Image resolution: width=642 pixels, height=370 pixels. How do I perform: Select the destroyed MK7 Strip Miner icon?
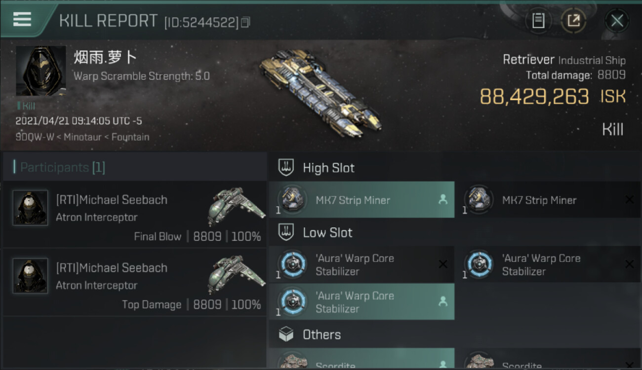pos(479,199)
